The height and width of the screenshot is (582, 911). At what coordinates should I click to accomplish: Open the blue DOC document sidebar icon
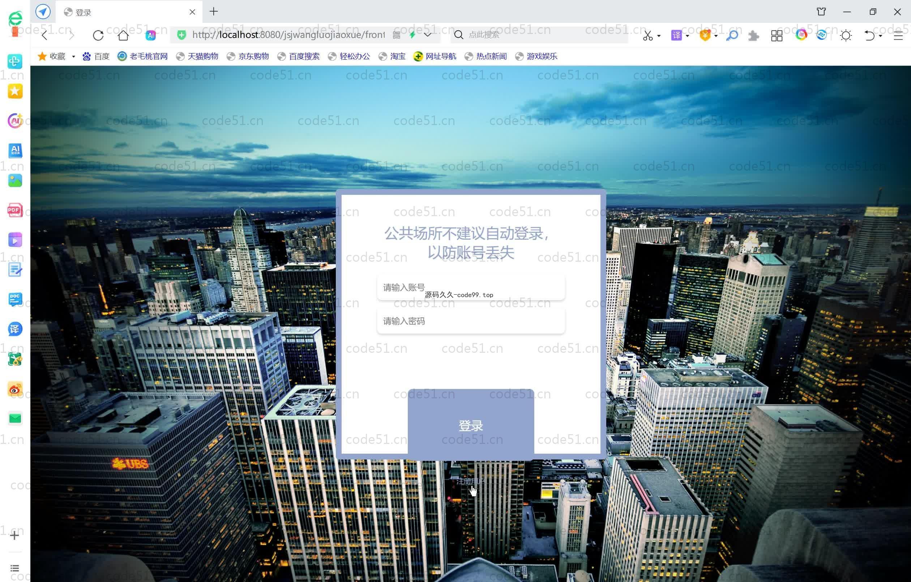coord(15,299)
